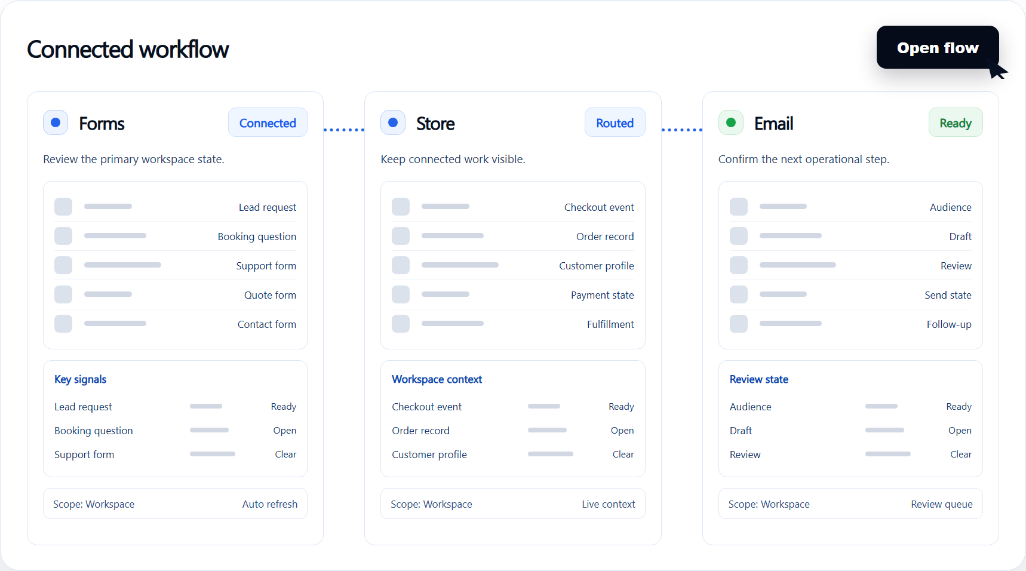Image resolution: width=1026 pixels, height=571 pixels.
Task: Click the Key signals heading
Action: pyautogui.click(x=80, y=379)
